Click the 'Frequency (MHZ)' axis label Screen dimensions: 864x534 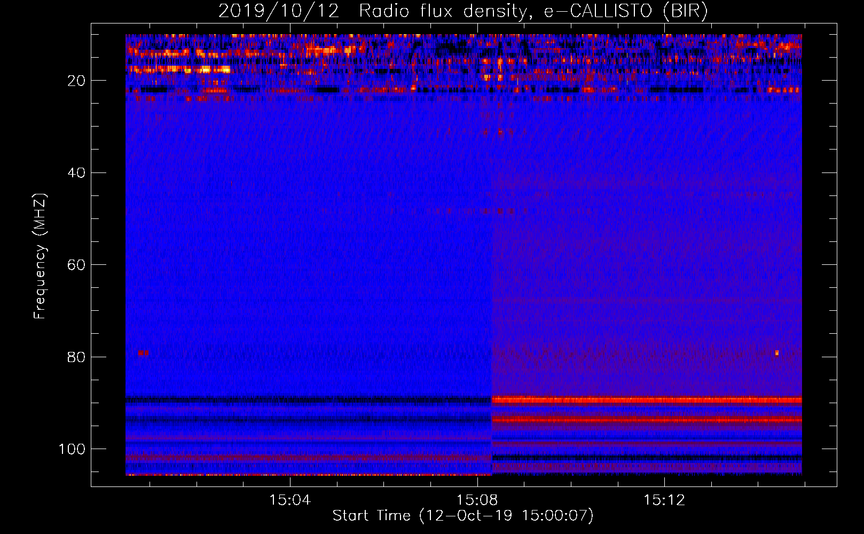40,256
